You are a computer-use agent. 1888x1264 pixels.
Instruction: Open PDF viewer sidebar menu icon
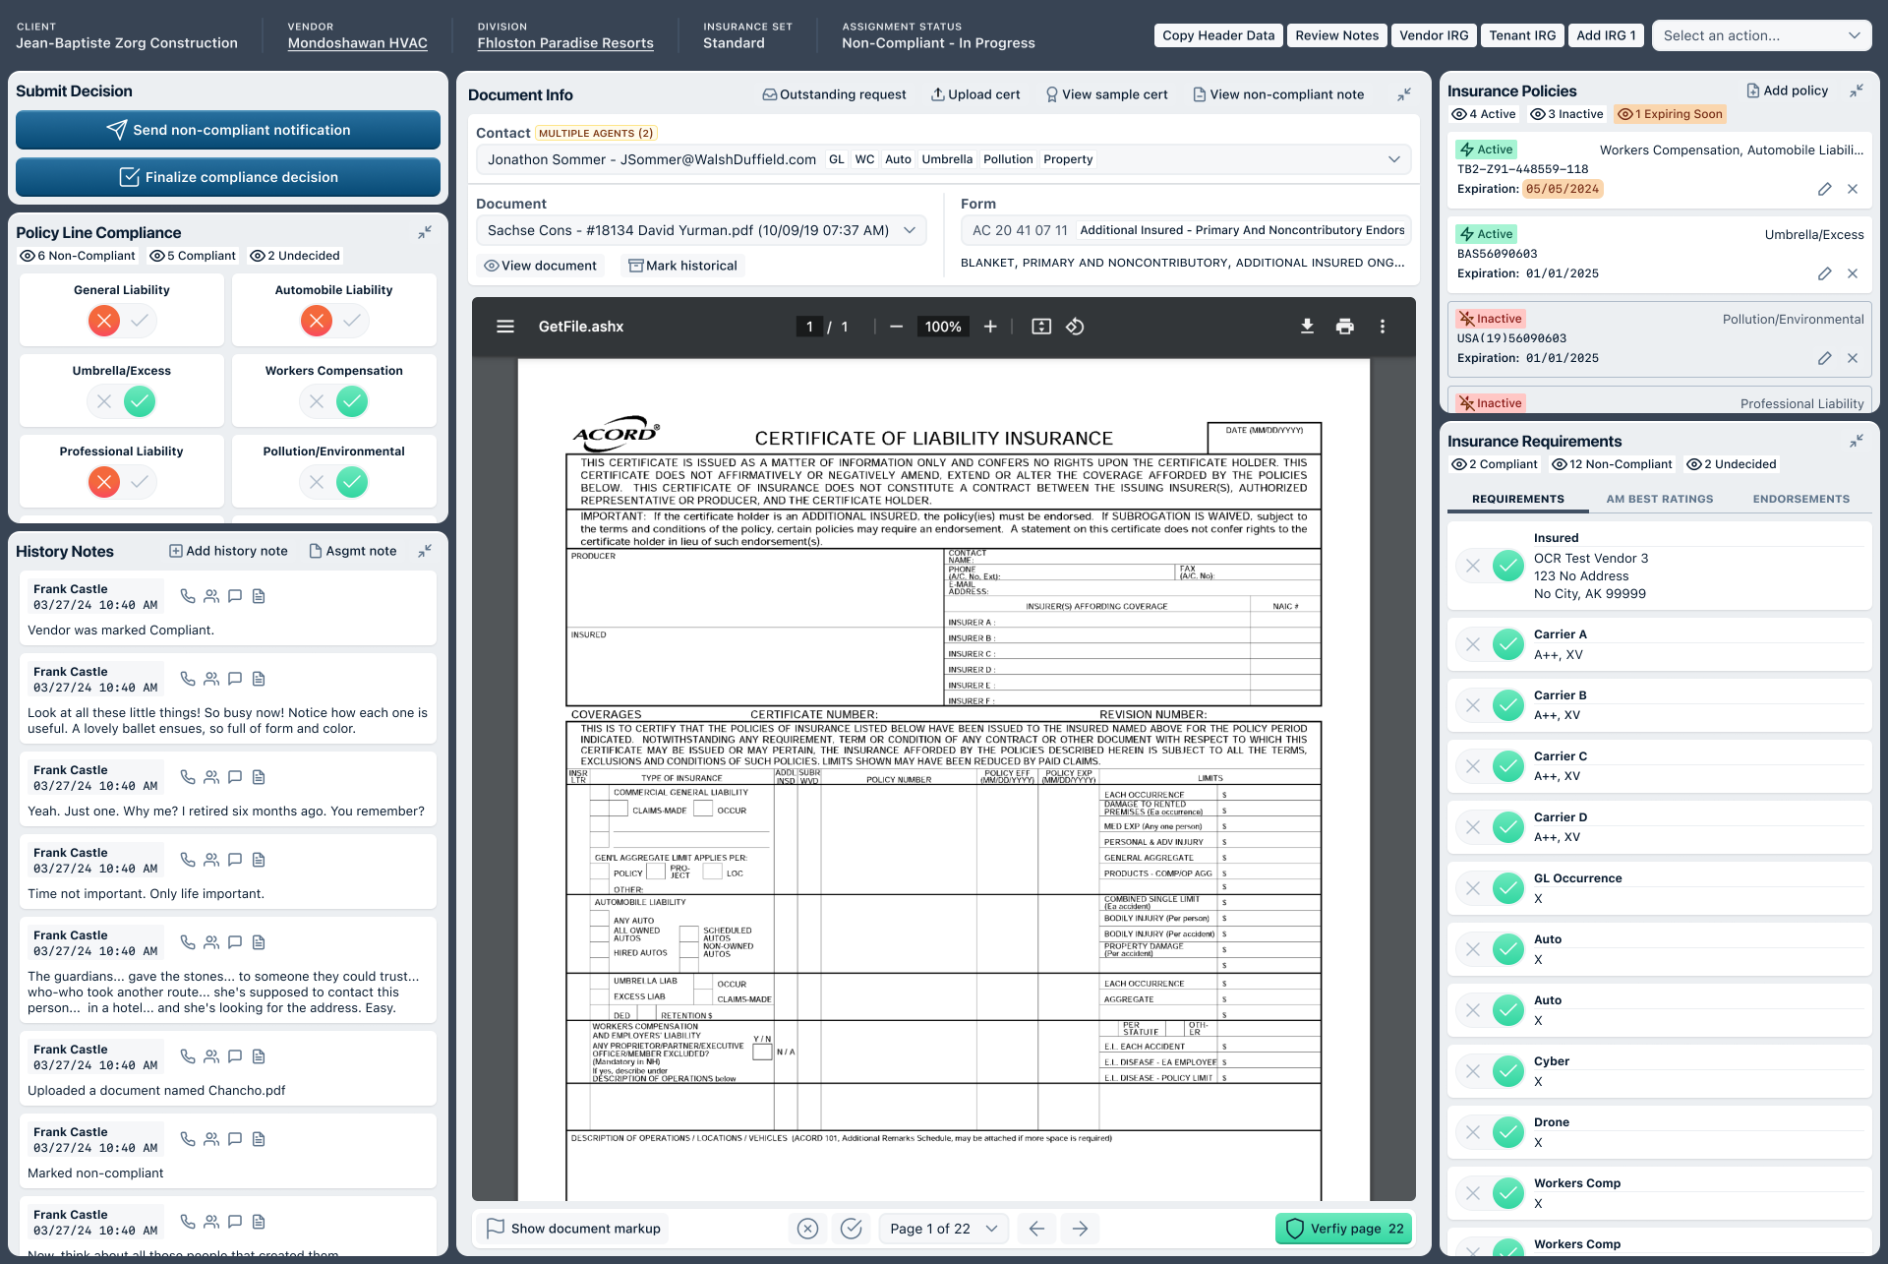pyautogui.click(x=505, y=327)
